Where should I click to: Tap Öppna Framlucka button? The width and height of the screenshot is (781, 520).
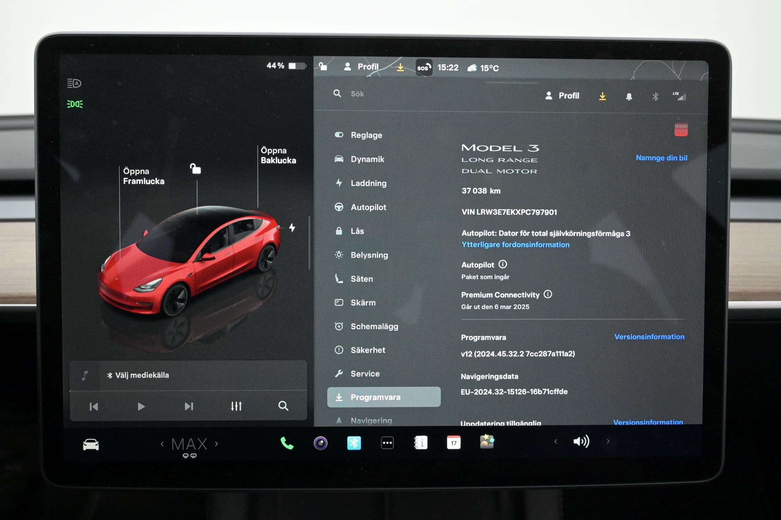[x=143, y=176]
